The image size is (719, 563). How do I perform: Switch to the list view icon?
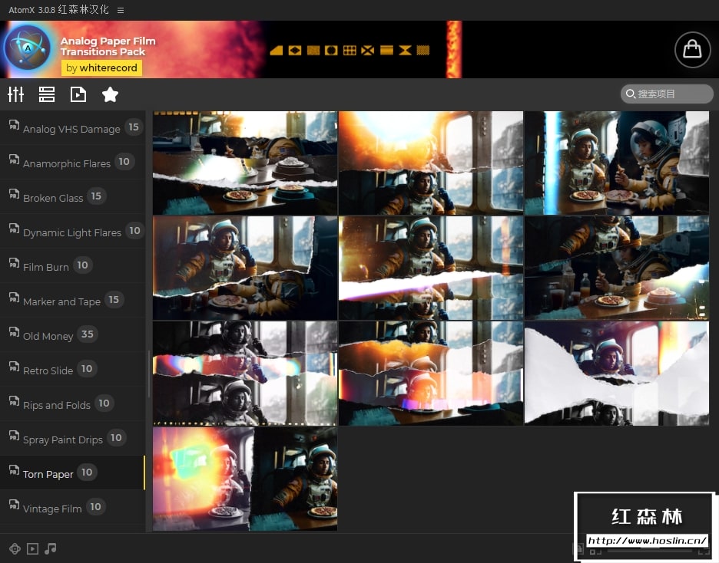click(47, 94)
